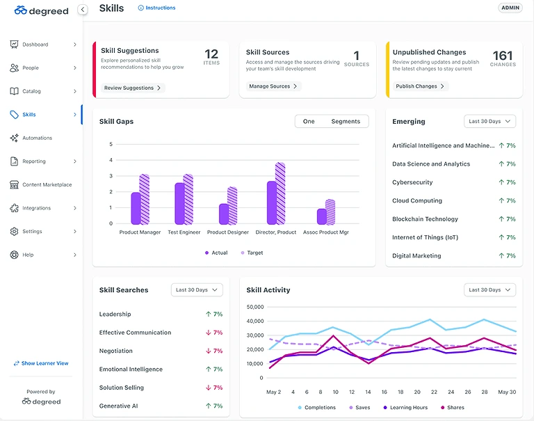Click the info icon beside Instructions
Viewport: 534px width, 421px height.
pyautogui.click(x=140, y=8)
